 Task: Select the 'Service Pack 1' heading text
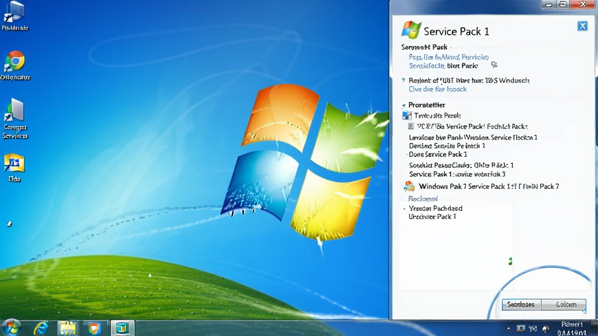click(x=456, y=32)
